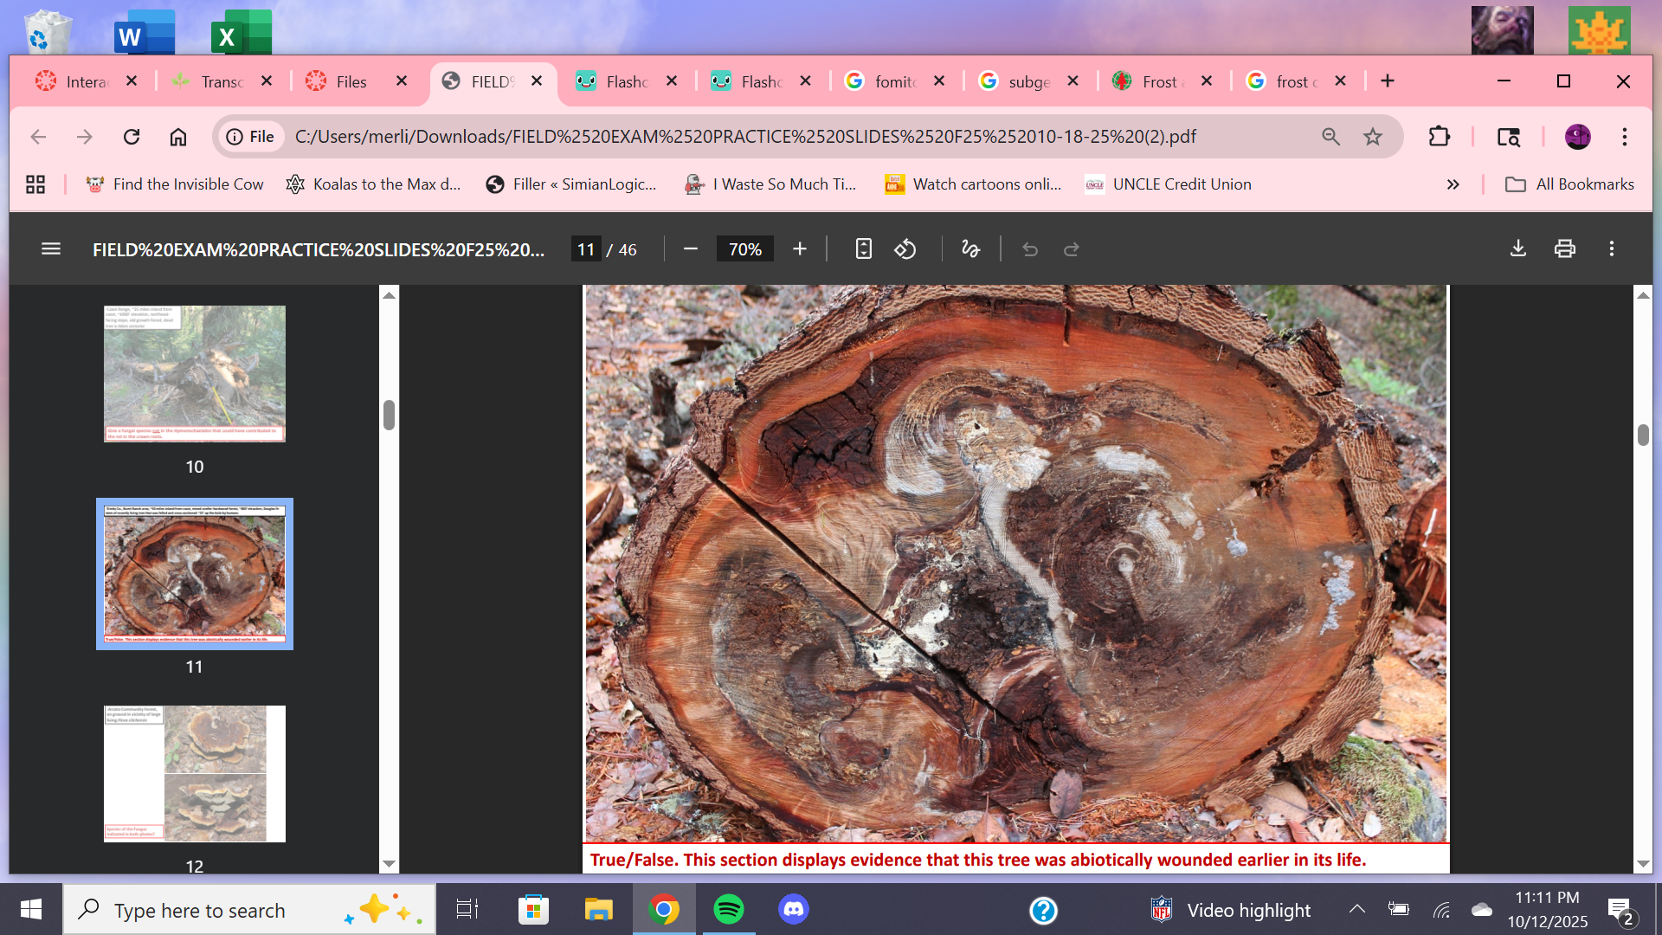Bookmark this page with the star icon
1662x935 pixels.
[x=1373, y=137]
